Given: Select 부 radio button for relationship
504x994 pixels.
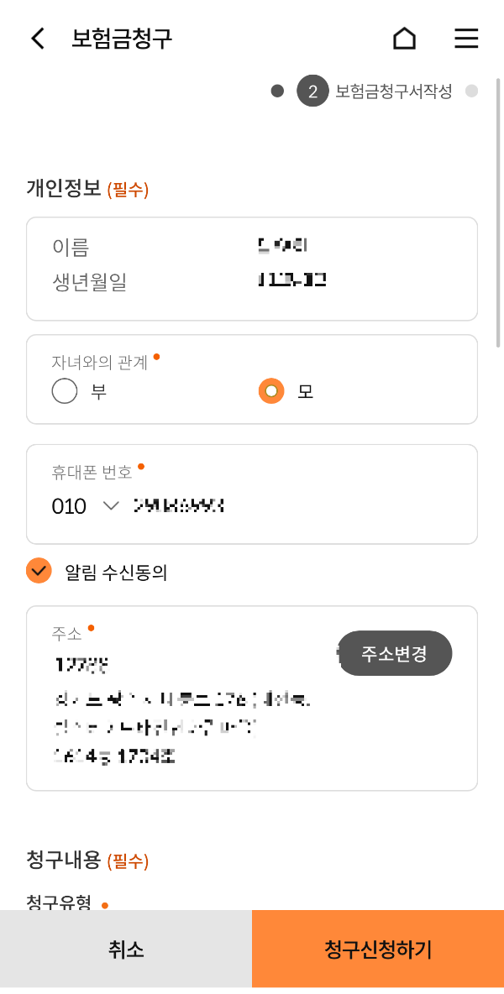Looking at the screenshot, I should tap(65, 390).
